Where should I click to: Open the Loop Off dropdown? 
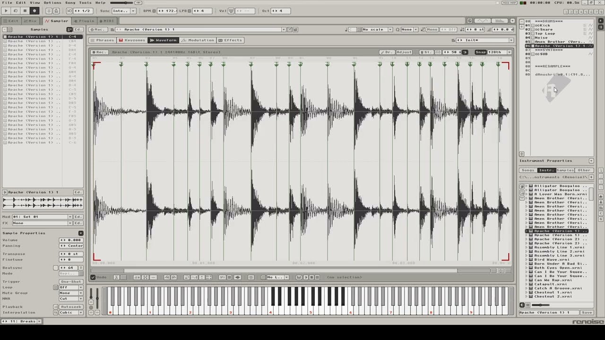point(71,287)
